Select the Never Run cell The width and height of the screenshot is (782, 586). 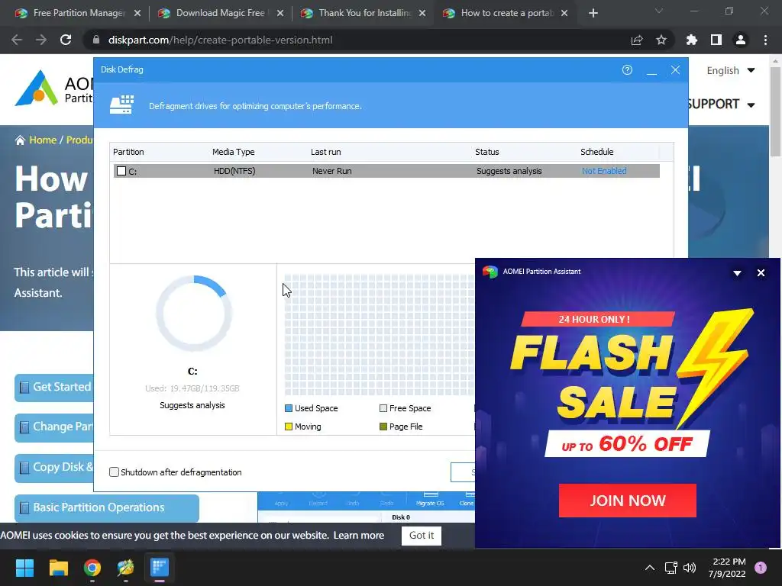331,171
